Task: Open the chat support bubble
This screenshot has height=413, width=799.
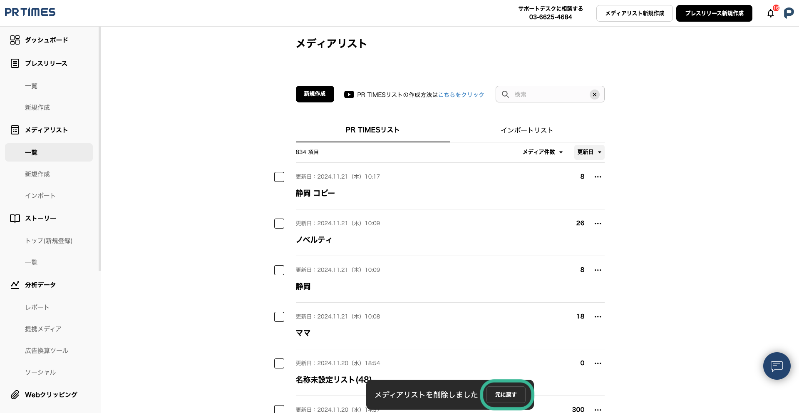Action: pos(777,366)
